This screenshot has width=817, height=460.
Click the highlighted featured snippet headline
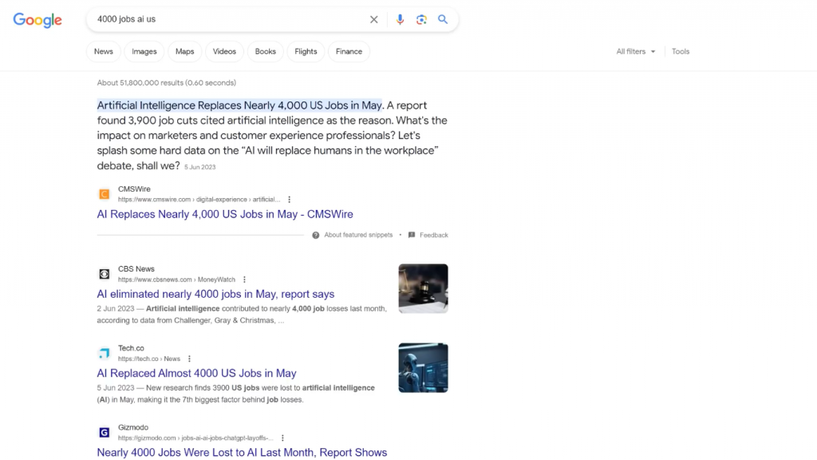point(239,105)
